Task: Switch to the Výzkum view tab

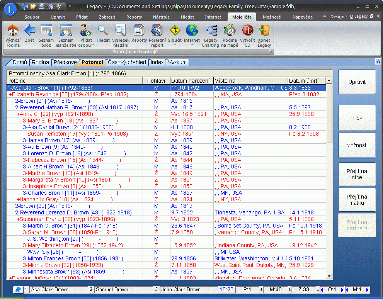Action: pos(177,62)
